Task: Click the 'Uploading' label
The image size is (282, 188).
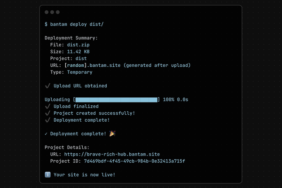Action: (57, 100)
